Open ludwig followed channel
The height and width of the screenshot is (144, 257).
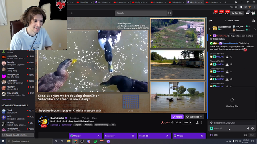[18, 63]
